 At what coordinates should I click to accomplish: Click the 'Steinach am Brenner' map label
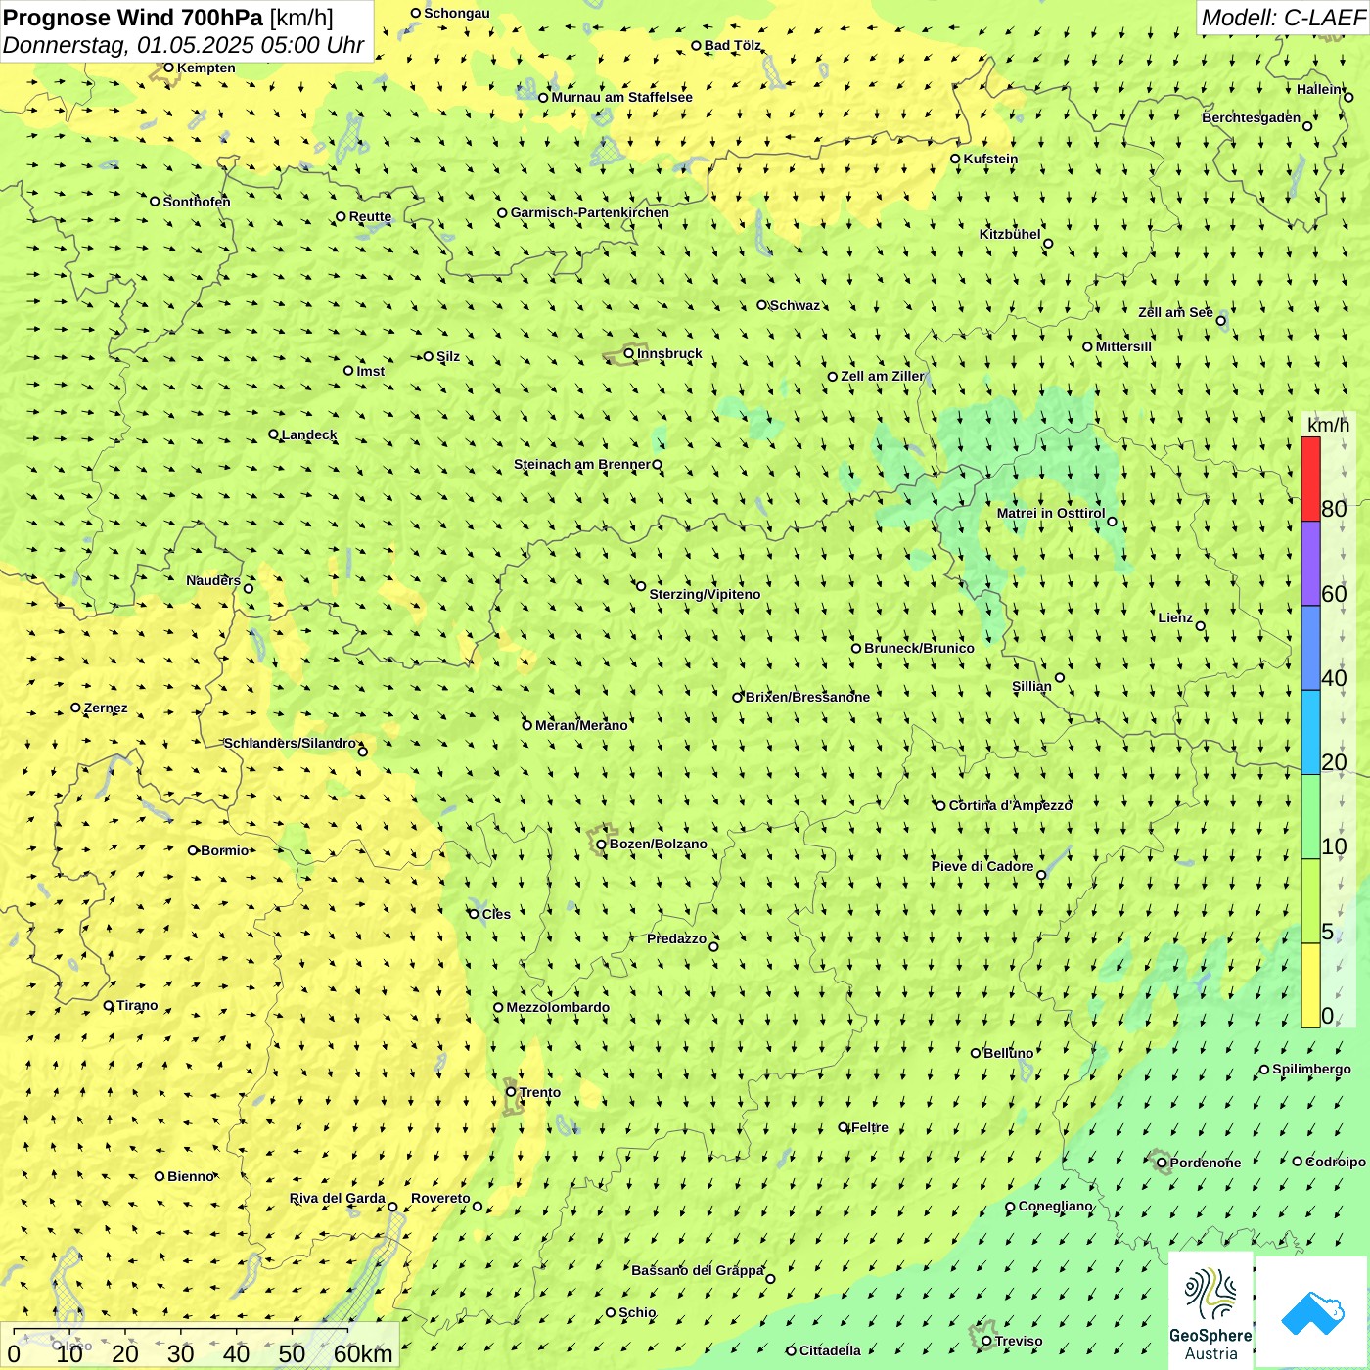[582, 464]
